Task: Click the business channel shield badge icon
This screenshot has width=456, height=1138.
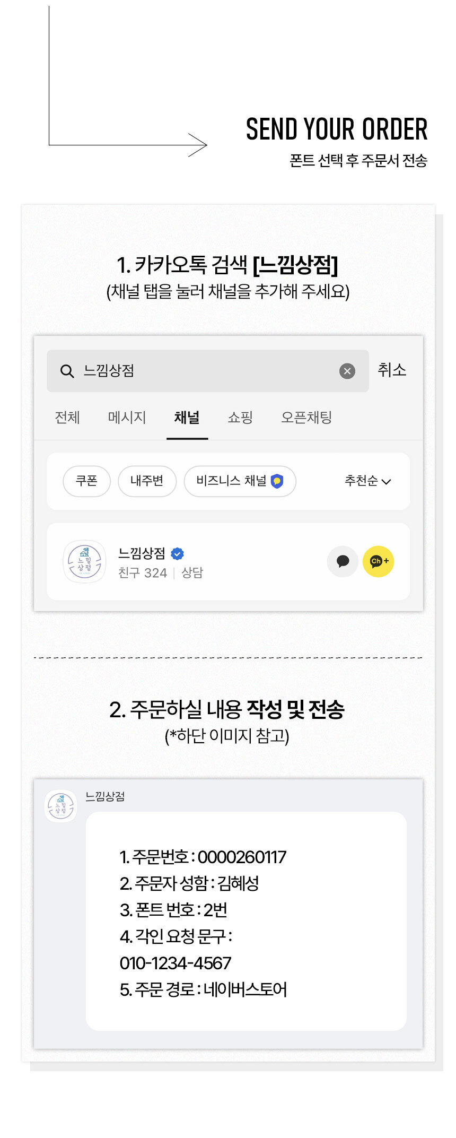Action: coord(277,481)
